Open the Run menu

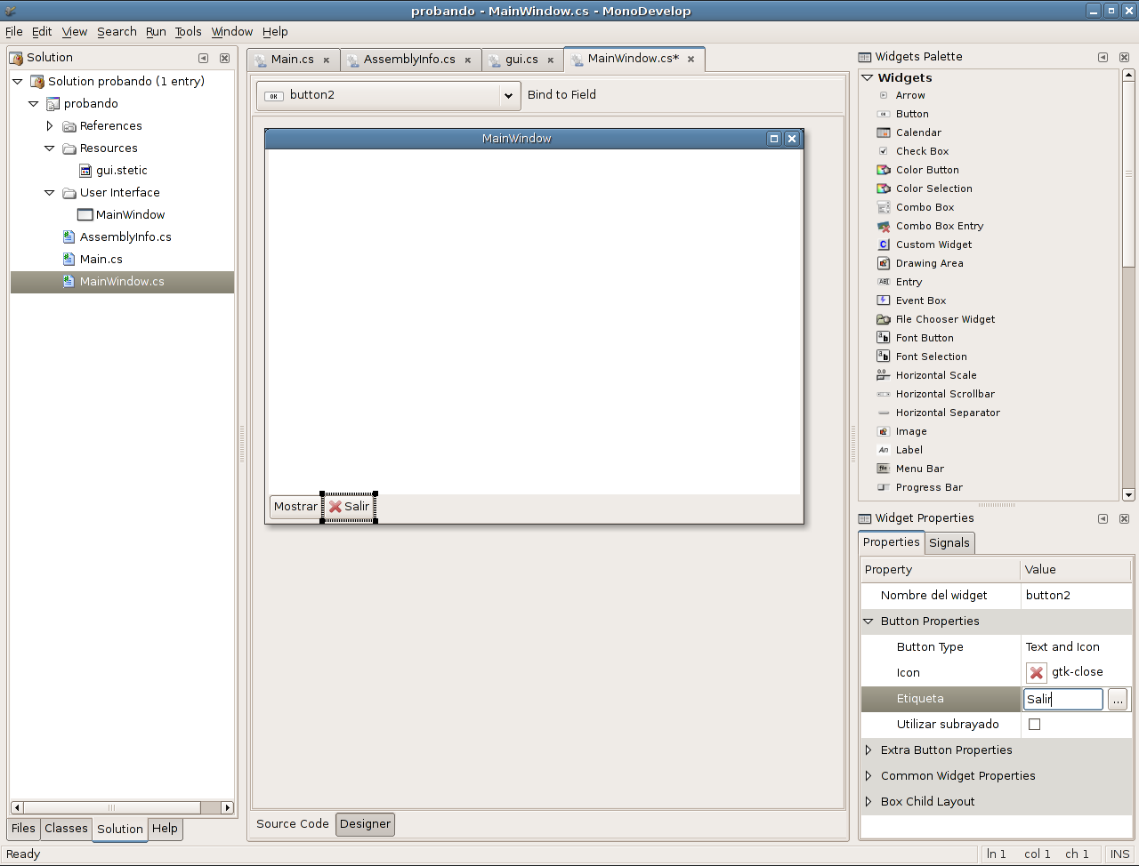[156, 32]
